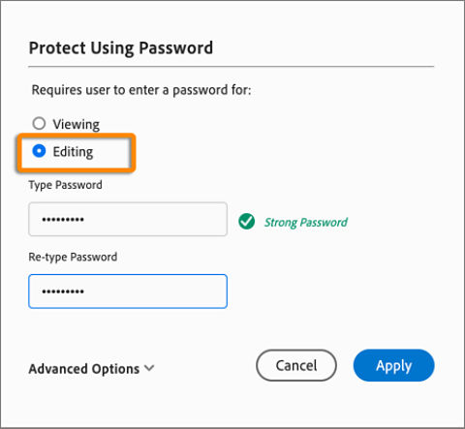Click the 'Requires user to enter a password for' text
465x429 pixels.
pyautogui.click(x=141, y=90)
